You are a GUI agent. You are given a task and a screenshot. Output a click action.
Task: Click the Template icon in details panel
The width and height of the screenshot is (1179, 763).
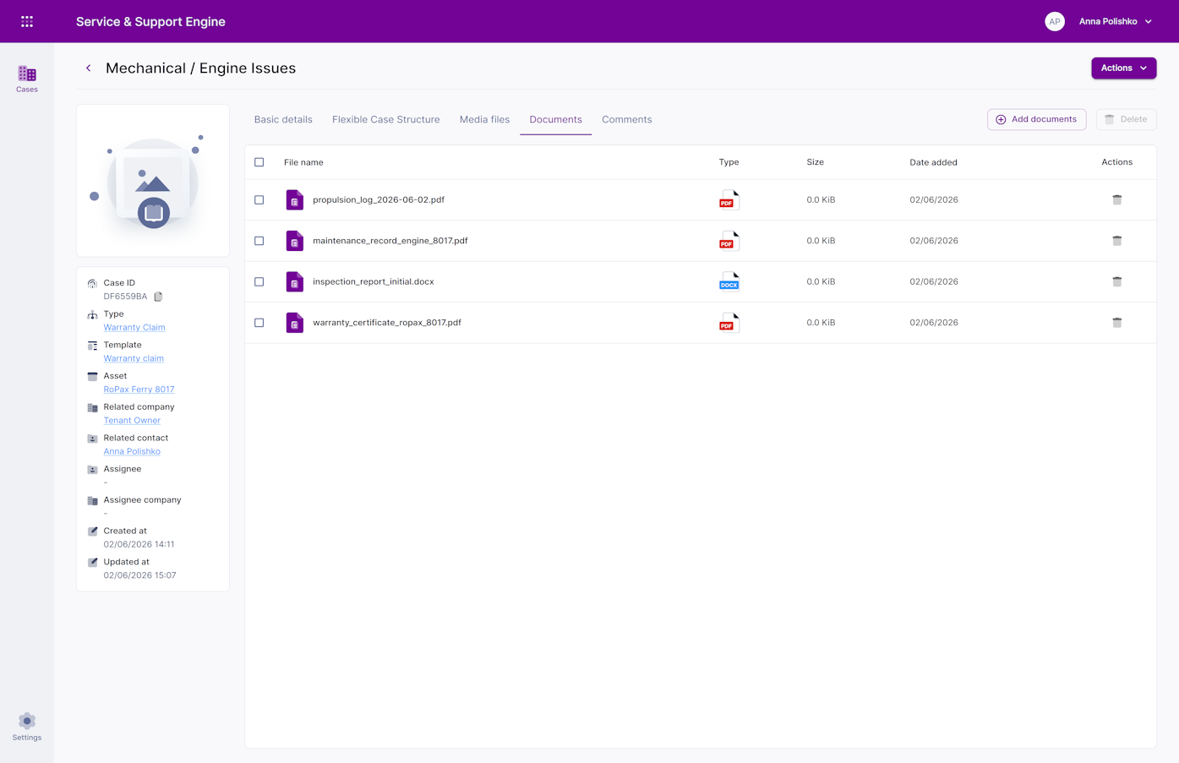click(x=92, y=345)
